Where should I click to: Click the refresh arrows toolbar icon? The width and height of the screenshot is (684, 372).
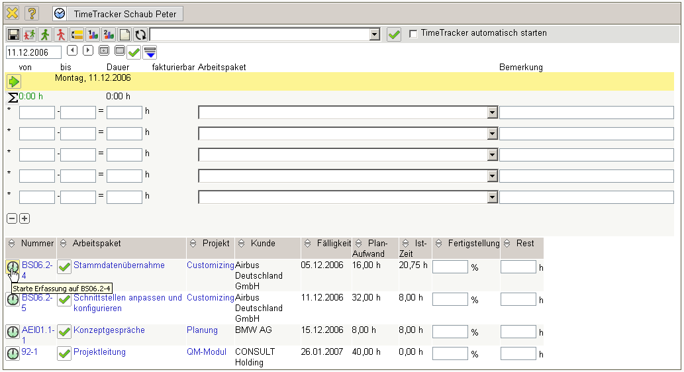tap(140, 35)
